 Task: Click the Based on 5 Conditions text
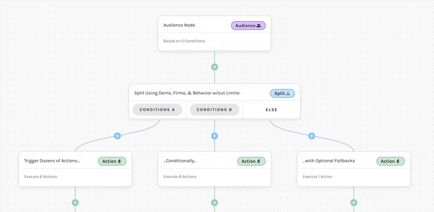[x=184, y=41]
